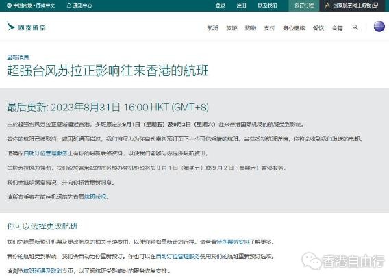389x278 pixels.
Task: Open the search magnifier icon
Action: pyautogui.click(x=355, y=27)
